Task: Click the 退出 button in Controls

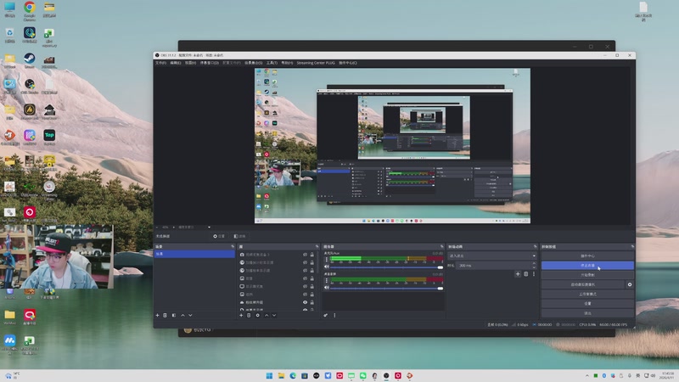Action: (x=587, y=313)
